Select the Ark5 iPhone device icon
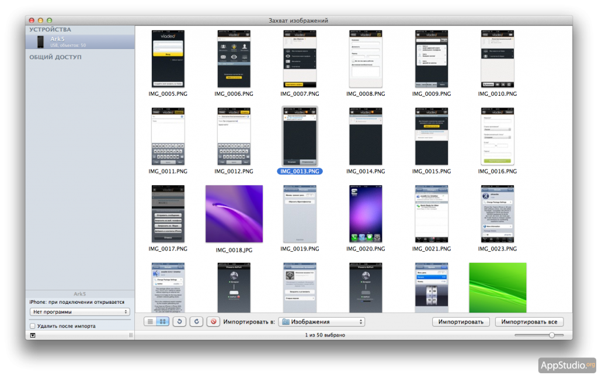This screenshot has height=375, width=598. click(40, 42)
